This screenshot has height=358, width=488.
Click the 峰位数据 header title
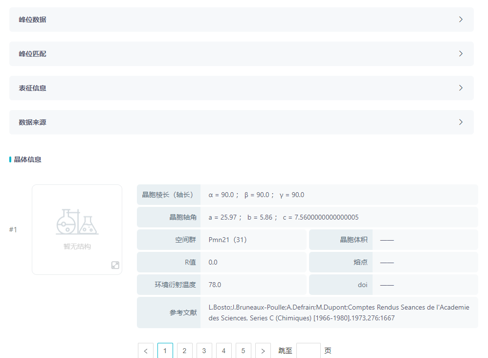tap(32, 20)
